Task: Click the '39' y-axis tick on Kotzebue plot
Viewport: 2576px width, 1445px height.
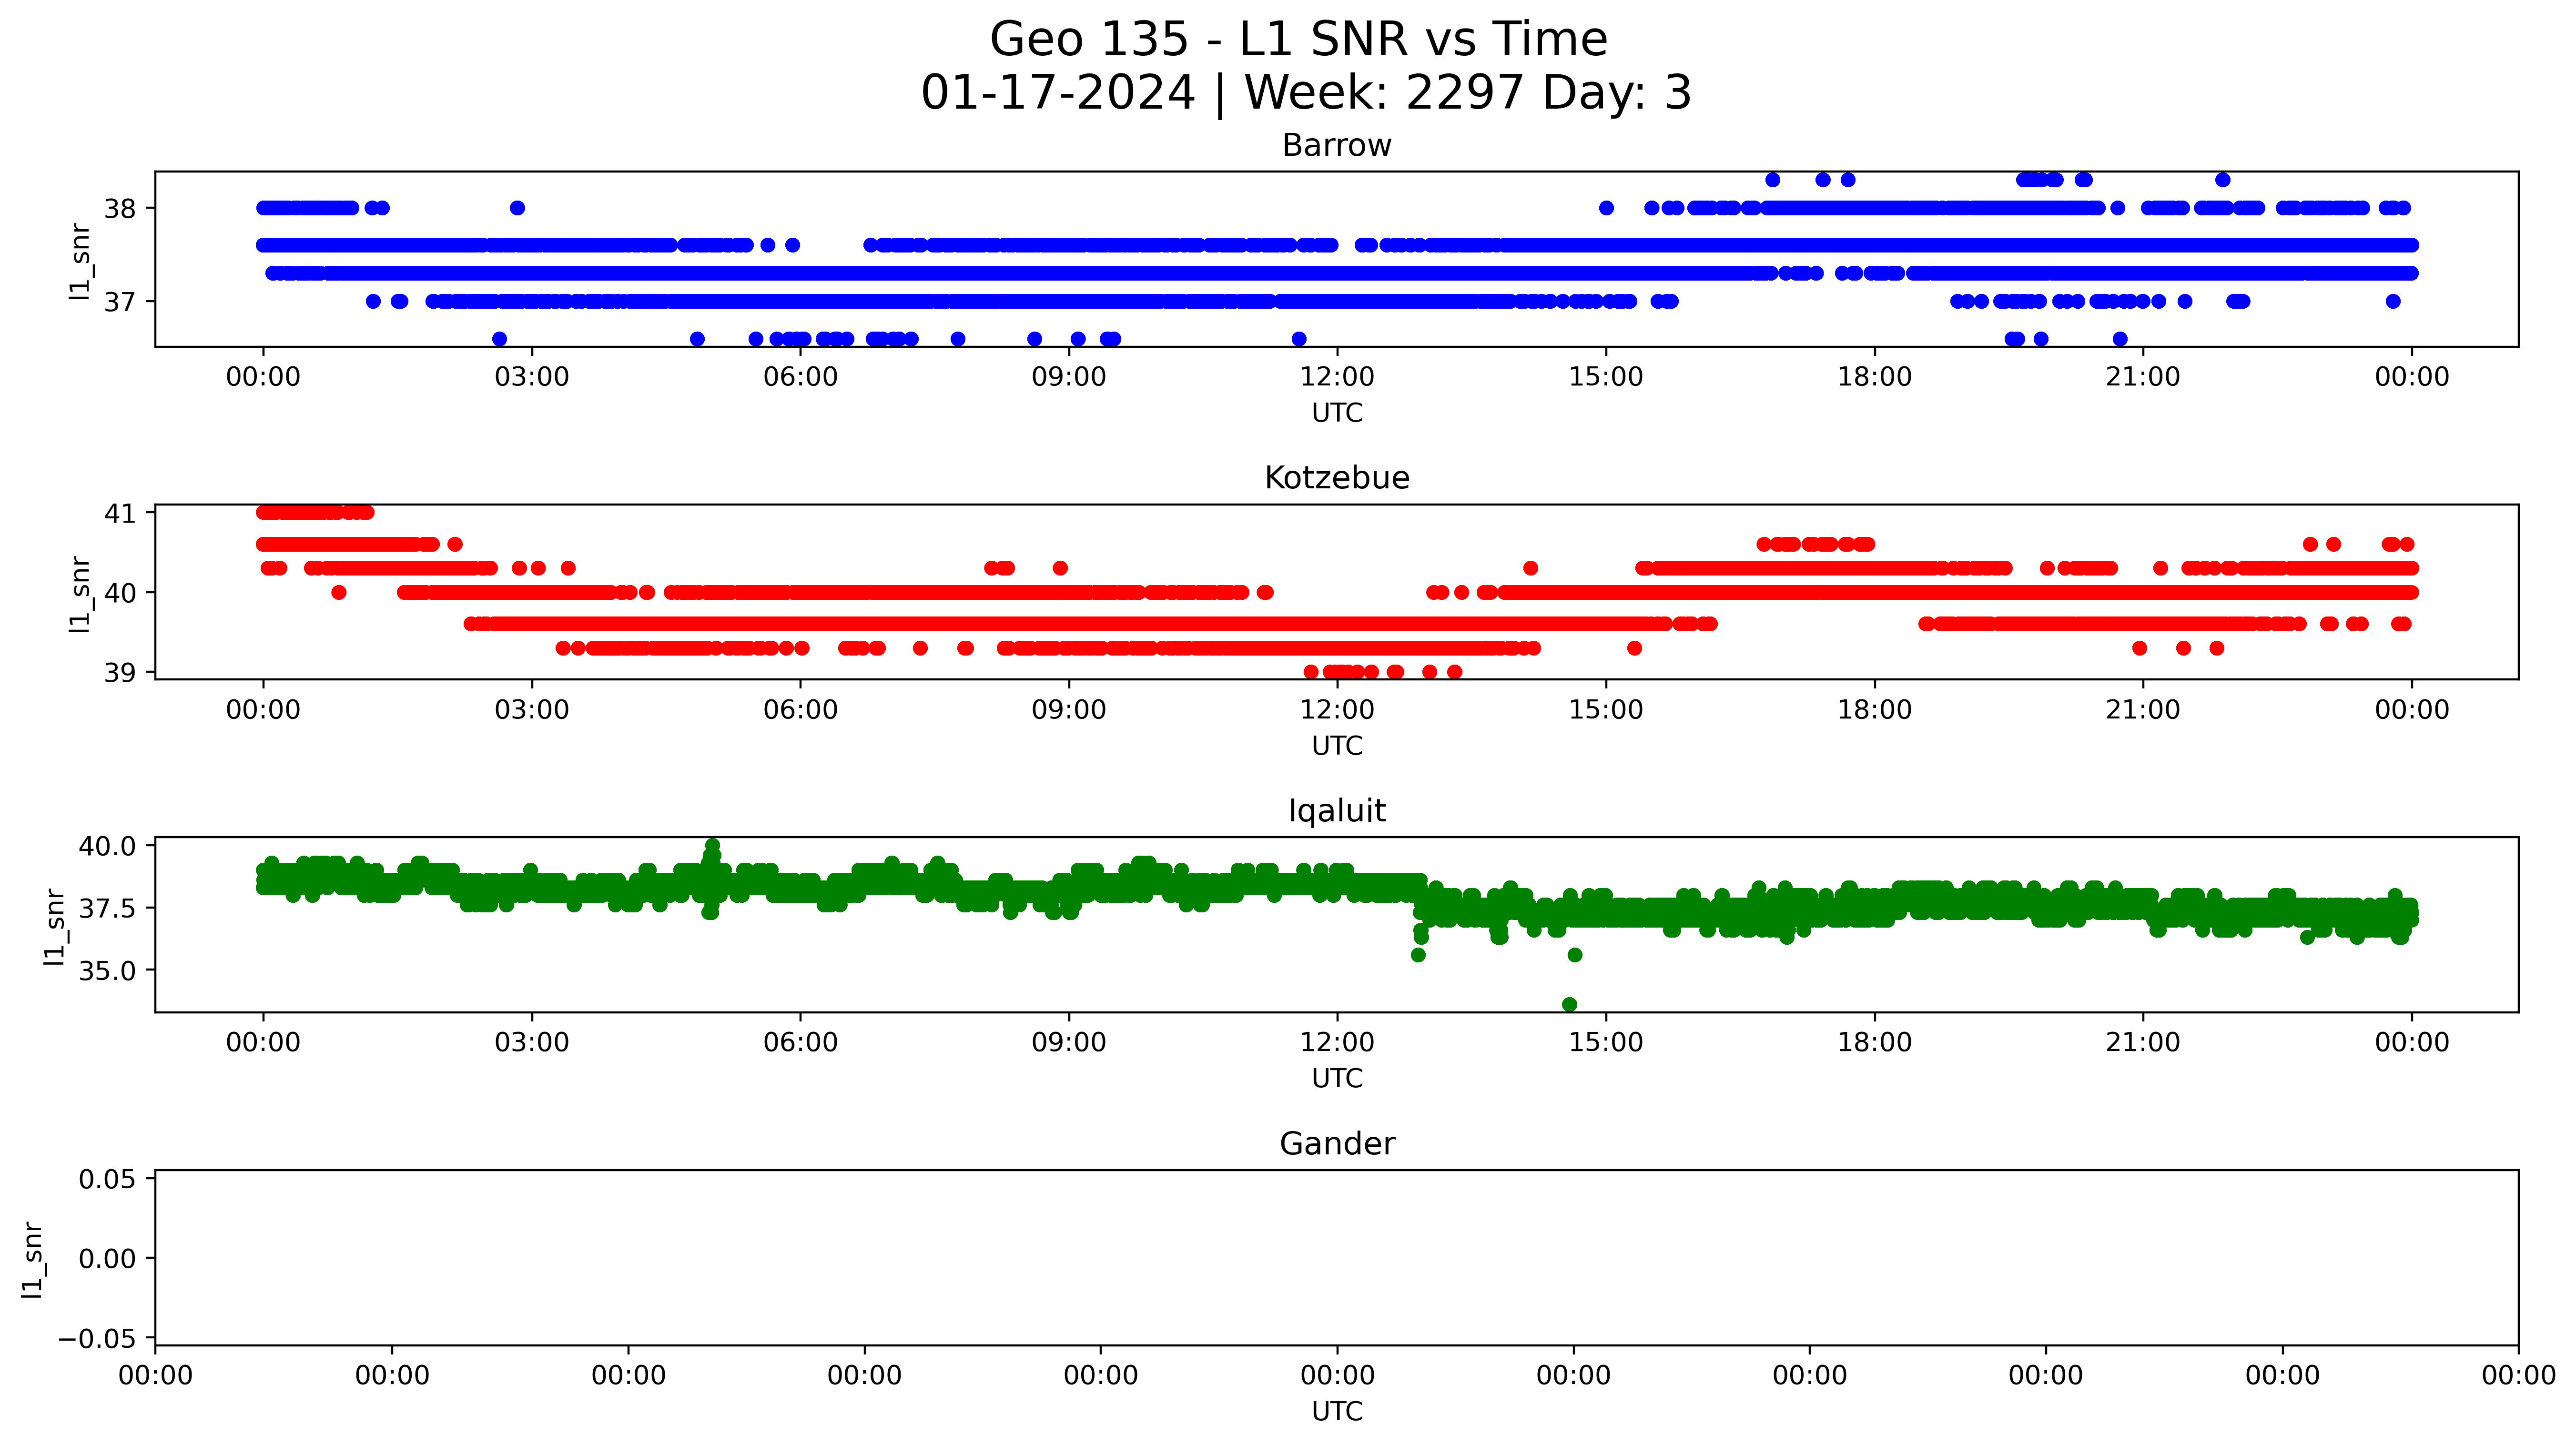Action: (120, 673)
